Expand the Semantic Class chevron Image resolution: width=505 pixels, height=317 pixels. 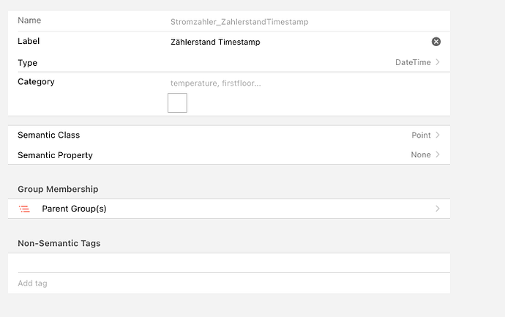(438, 135)
